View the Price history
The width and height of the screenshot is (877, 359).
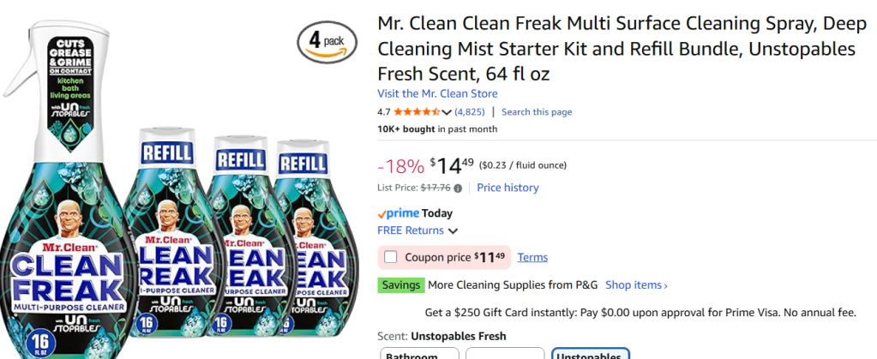point(508,188)
